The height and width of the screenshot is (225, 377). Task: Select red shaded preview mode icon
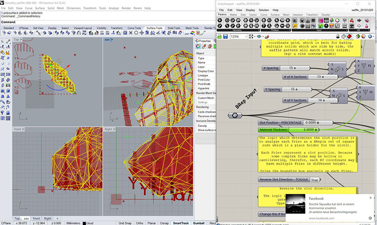pyautogui.click(x=349, y=36)
